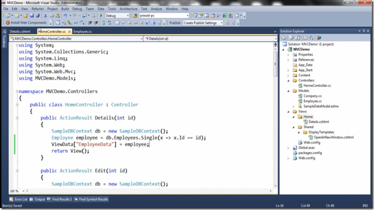374x210 pixels.
Task: Select HomeController.cs in Solution Explorer
Action: (x=317, y=86)
